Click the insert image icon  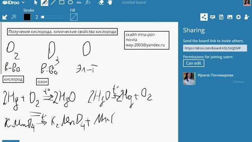(230, 17)
